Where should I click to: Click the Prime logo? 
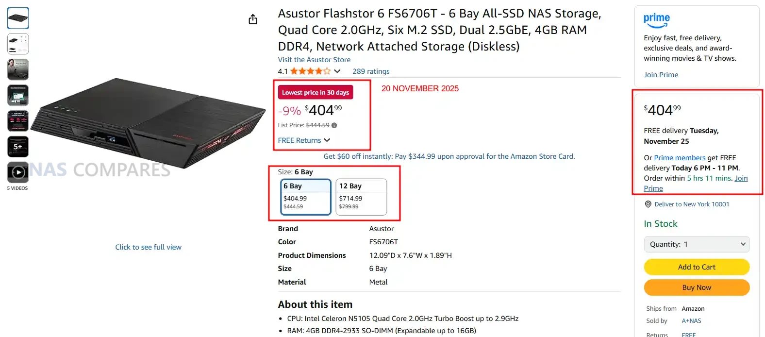pyautogui.click(x=656, y=20)
